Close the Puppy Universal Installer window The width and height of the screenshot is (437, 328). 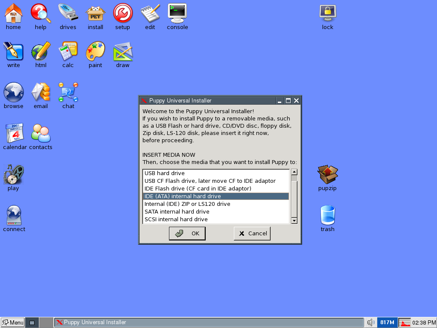click(x=297, y=101)
